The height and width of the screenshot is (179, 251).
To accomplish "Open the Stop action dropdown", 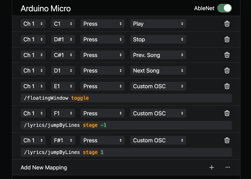I will [158, 39].
